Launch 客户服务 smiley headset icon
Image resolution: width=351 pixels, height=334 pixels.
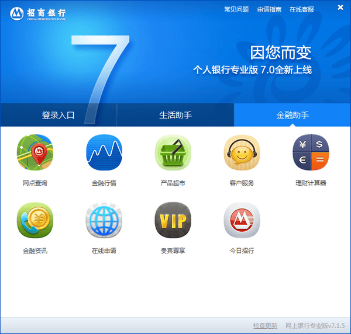coord(242,153)
